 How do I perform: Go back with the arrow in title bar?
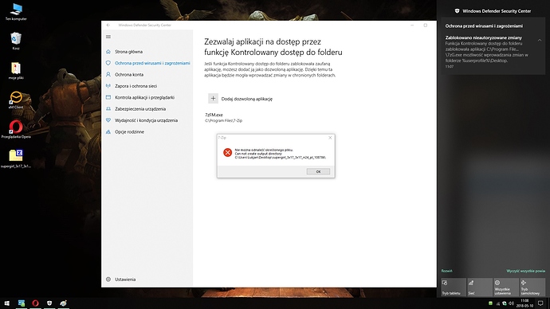pyautogui.click(x=108, y=25)
